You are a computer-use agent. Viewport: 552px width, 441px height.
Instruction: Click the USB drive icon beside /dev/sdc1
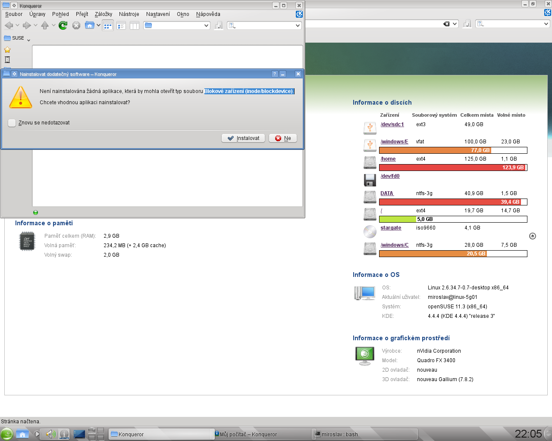370,128
